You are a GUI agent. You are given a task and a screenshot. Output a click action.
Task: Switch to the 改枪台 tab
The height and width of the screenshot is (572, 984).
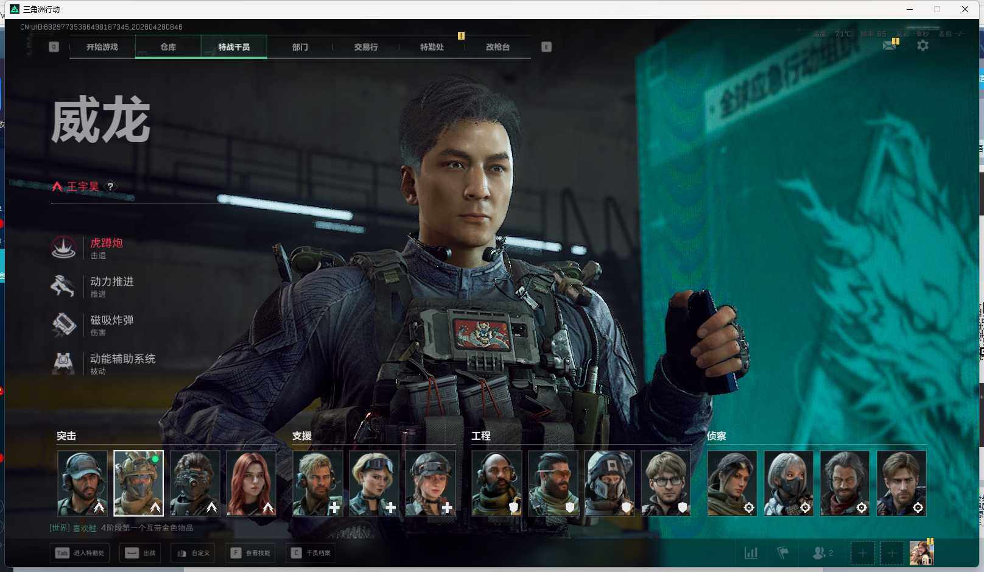[497, 47]
